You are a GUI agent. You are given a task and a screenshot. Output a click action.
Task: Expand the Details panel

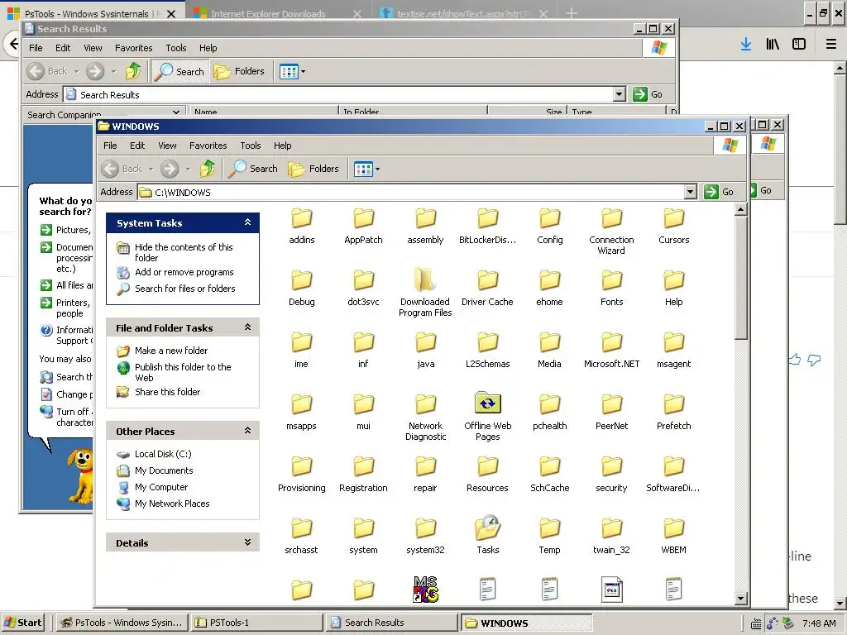[247, 542]
